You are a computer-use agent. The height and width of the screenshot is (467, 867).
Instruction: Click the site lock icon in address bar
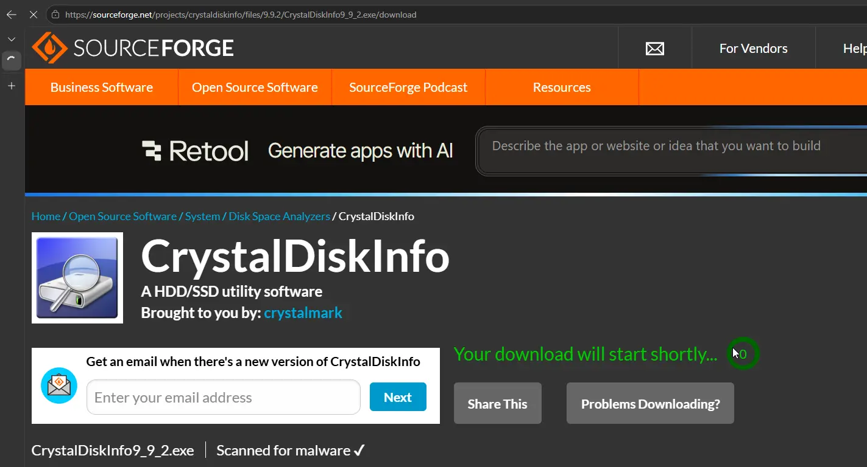55,15
